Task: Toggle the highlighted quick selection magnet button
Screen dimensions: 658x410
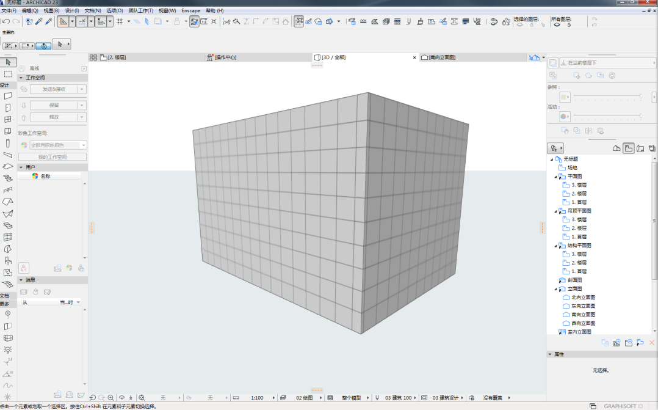Action: point(44,45)
